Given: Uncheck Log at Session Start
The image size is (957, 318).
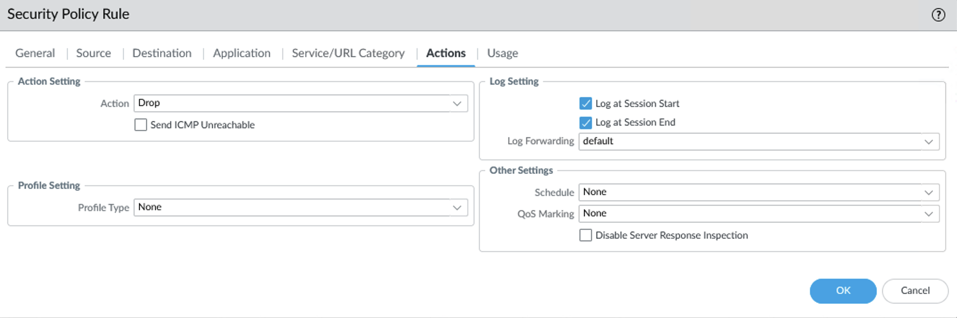Looking at the screenshot, I should point(585,103).
